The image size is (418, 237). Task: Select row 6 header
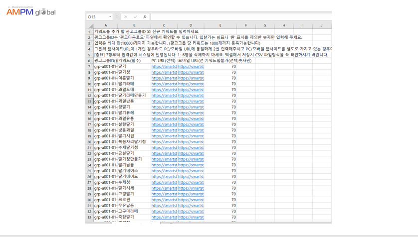pyautogui.click(x=89, y=61)
